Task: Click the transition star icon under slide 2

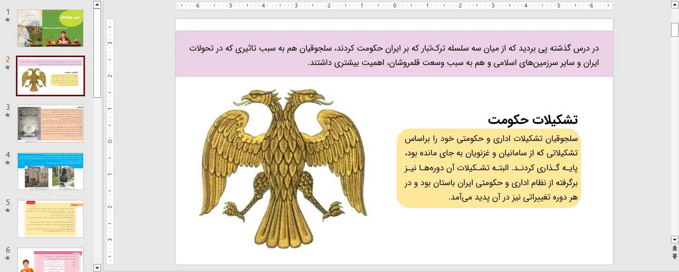Action: pos(7,68)
